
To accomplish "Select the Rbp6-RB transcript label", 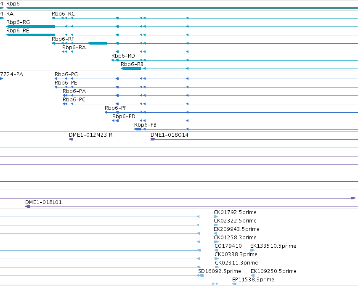I will pos(132,65).
